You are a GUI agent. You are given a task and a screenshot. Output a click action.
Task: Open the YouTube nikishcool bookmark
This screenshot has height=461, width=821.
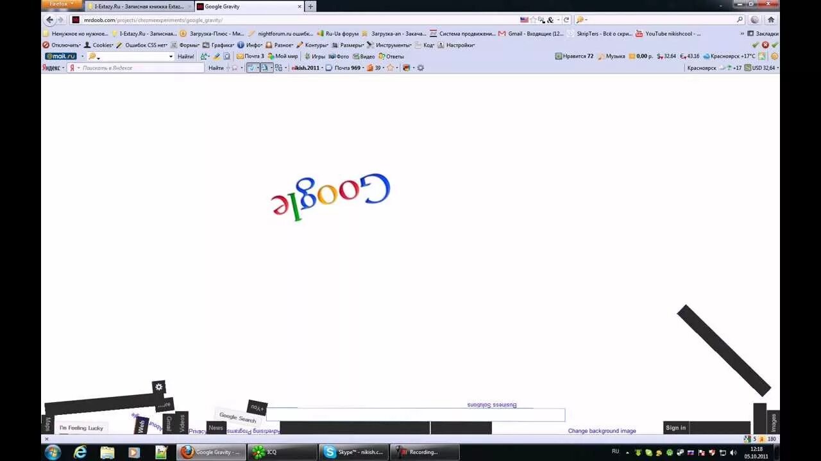pos(668,34)
